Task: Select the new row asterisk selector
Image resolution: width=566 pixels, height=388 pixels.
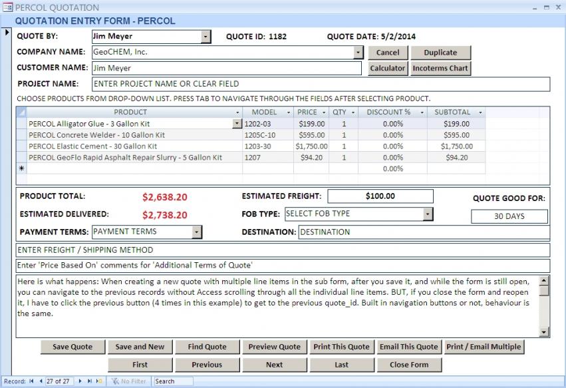Action: [22, 168]
